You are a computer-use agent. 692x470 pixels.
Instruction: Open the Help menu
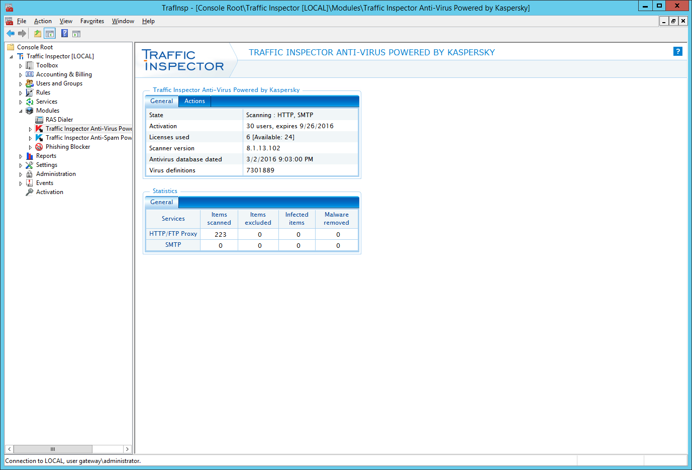148,21
